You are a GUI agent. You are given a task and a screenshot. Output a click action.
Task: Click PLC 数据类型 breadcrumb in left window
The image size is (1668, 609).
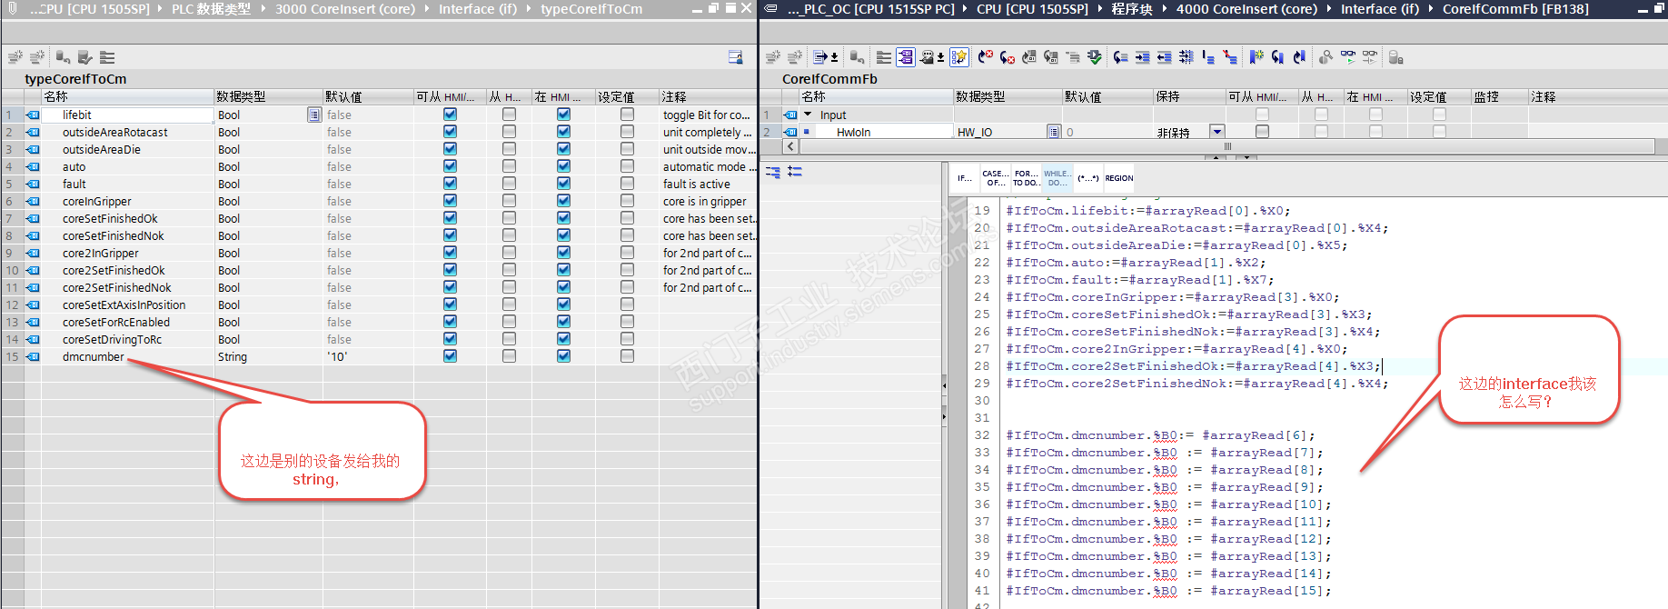click(x=211, y=8)
